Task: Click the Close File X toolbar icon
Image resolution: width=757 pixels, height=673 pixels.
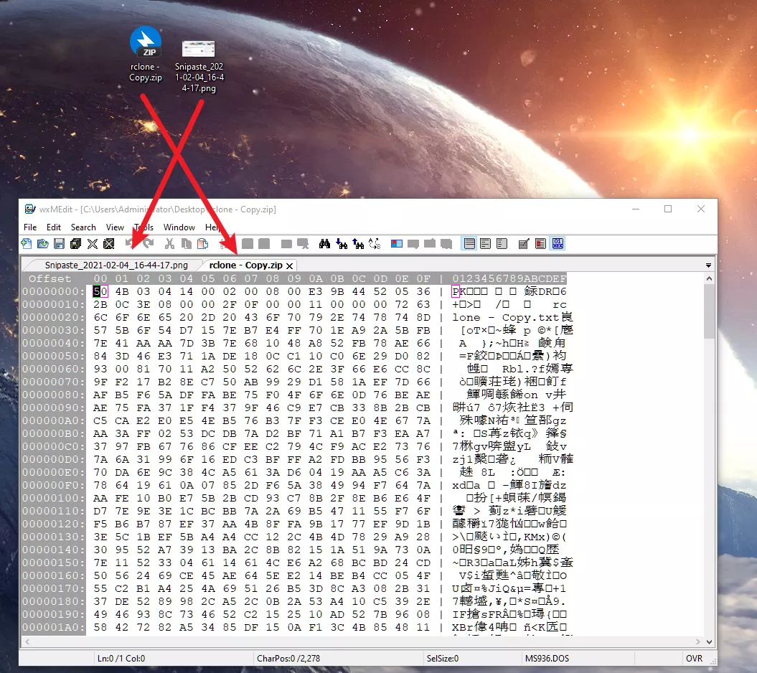Action: [93, 244]
